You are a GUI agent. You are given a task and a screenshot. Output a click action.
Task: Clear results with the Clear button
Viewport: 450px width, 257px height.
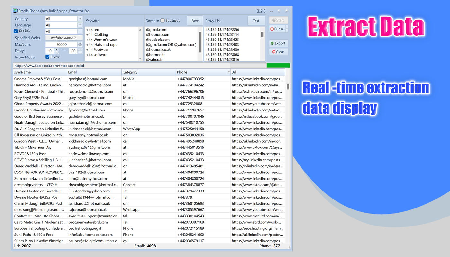click(278, 52)
